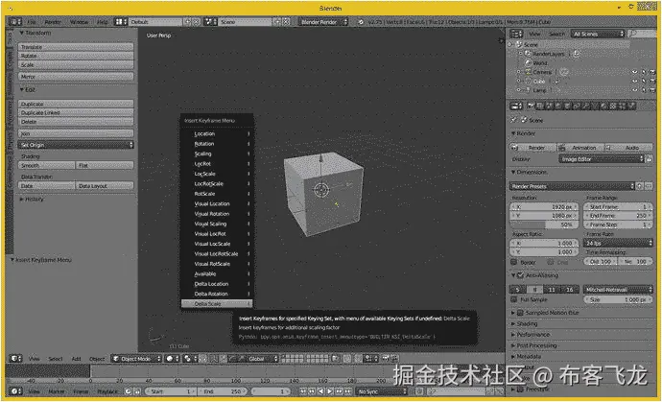662x402 pixels.
Task: Click the Data Layout button
Action: tap(105, 186)
